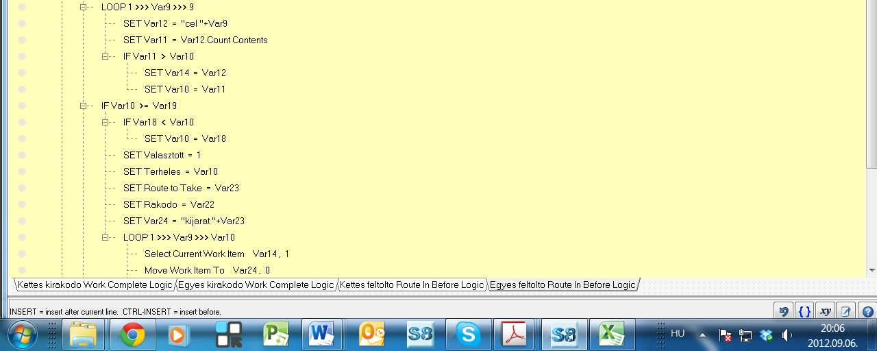This screenshot has height=351, width=877.
Task: Select the line SET Rakodo = Var22
Action: (169, 204)
